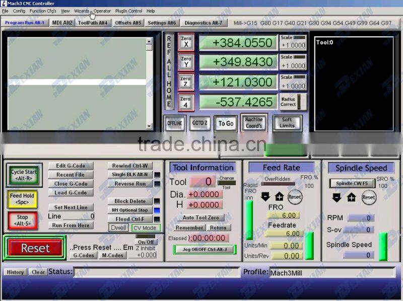
Task: Toggle Z Inhibit On/Off
Action: click(146, 242)
